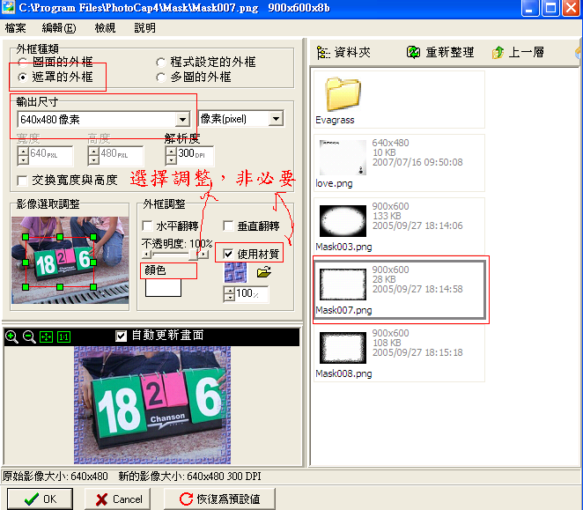Screen dimensions: 583x510
Task: Select the 圖面的外框 radio button
Action: coord(23,63)
